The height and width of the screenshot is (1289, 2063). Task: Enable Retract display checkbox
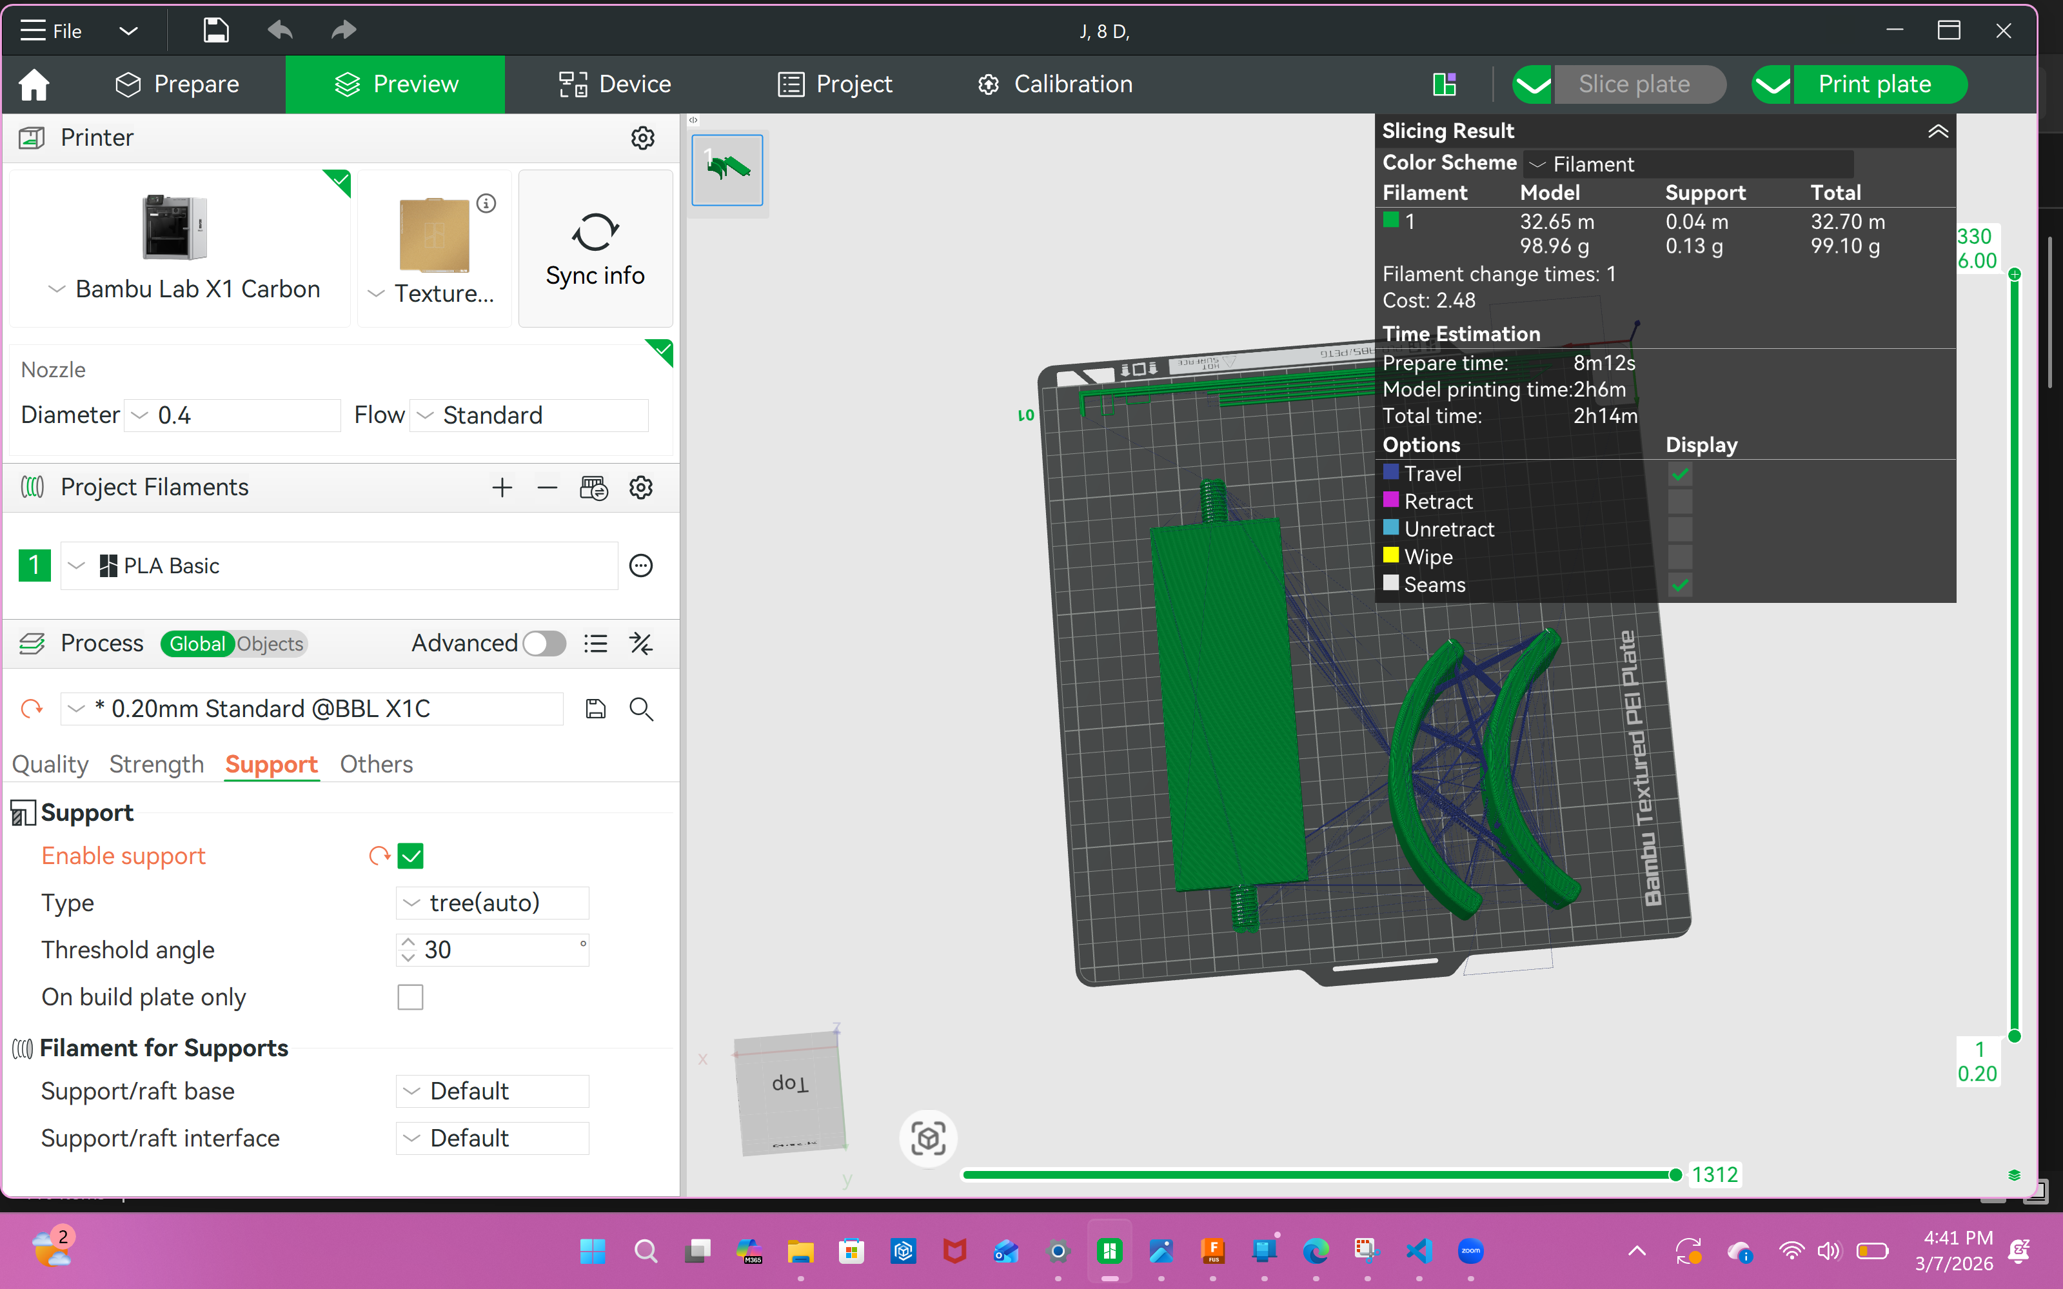pos(1679,502)
